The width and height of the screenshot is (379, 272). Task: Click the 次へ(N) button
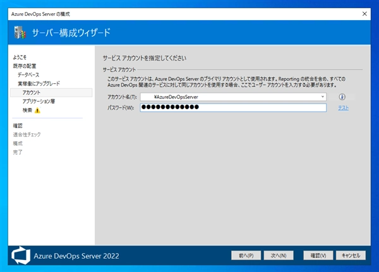[279, 256]
